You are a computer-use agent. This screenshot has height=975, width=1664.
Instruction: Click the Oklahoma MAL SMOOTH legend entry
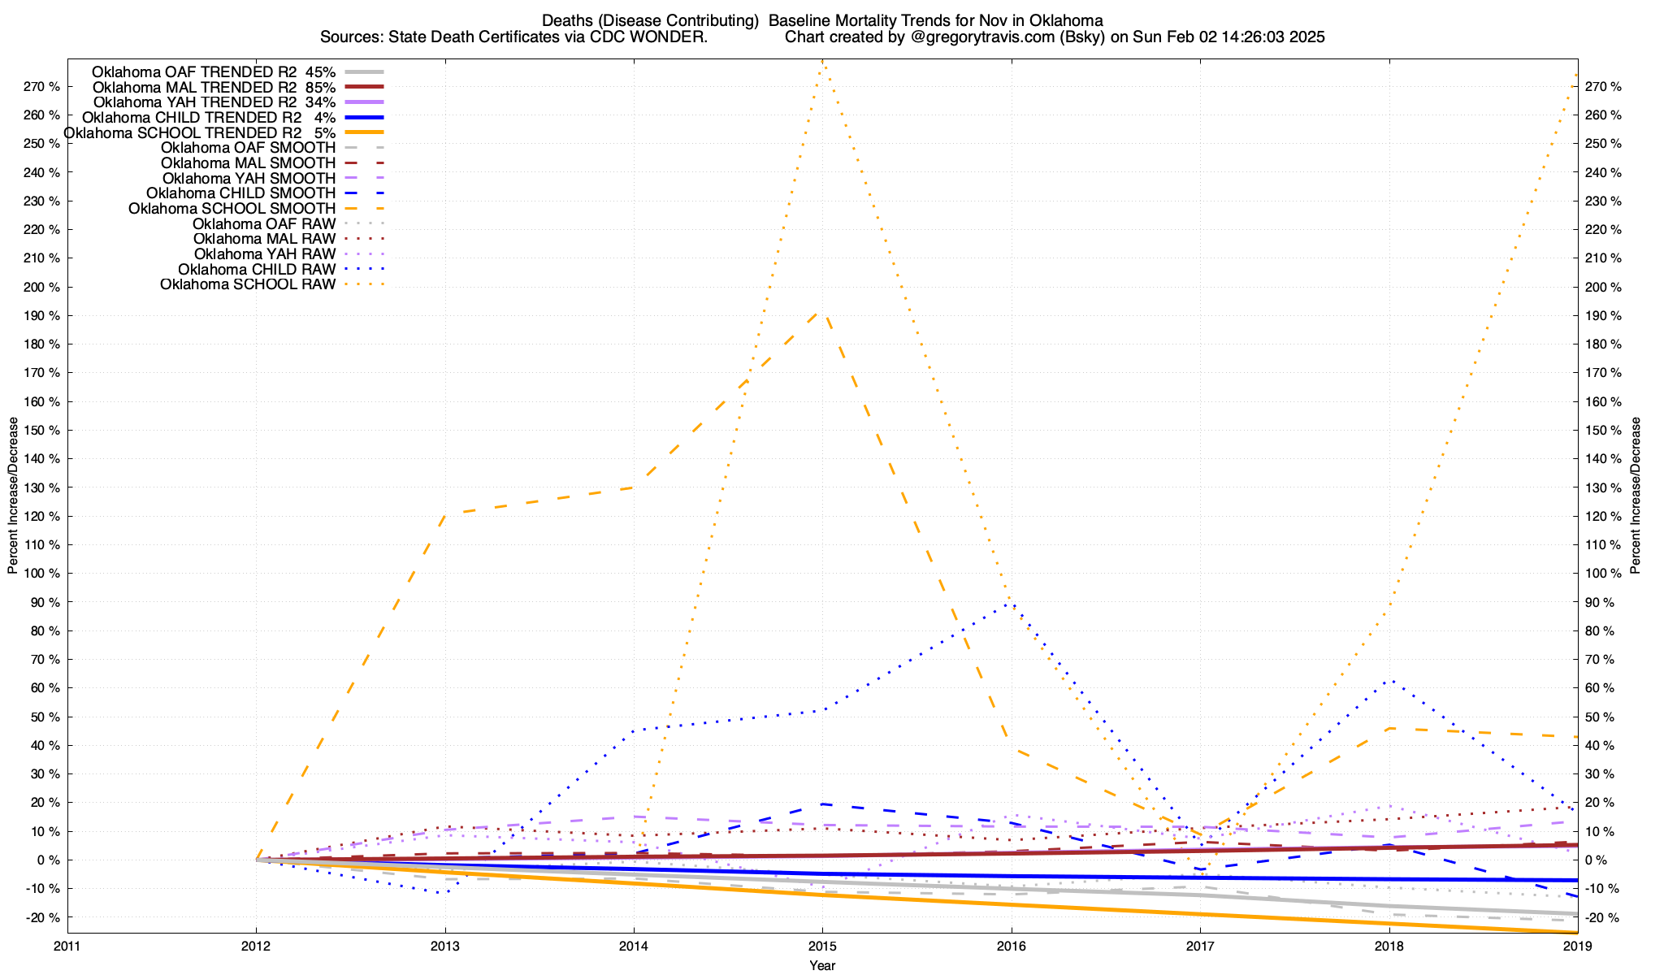pyautogui.click(x=248, y=162)
